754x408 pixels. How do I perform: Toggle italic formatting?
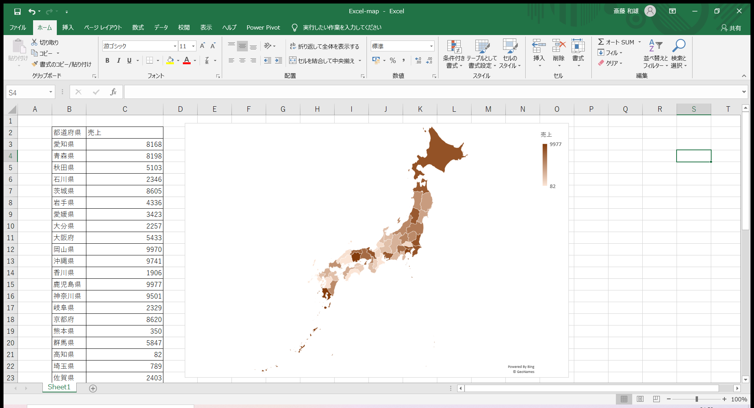click(118, 60)
